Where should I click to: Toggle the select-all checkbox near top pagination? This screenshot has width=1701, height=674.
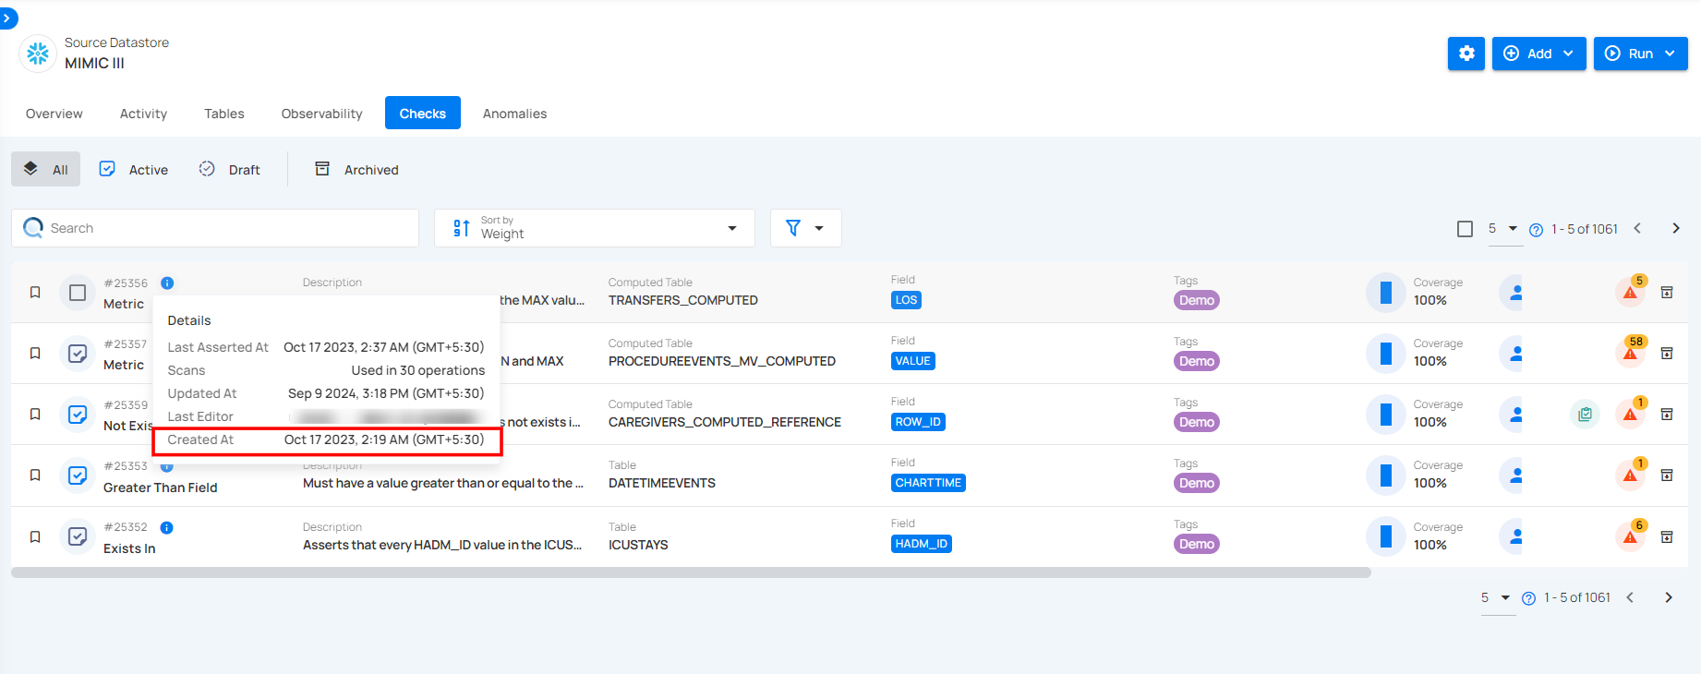(1465, 229)
